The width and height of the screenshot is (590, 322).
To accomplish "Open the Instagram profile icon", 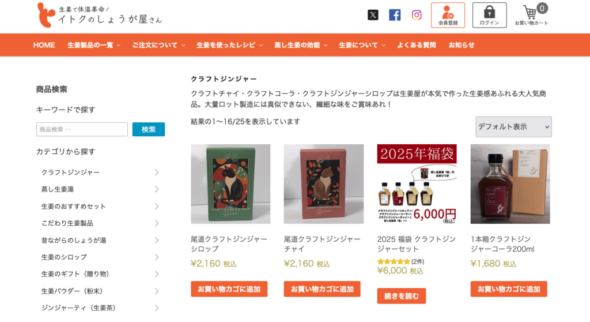I will (416, 15).
